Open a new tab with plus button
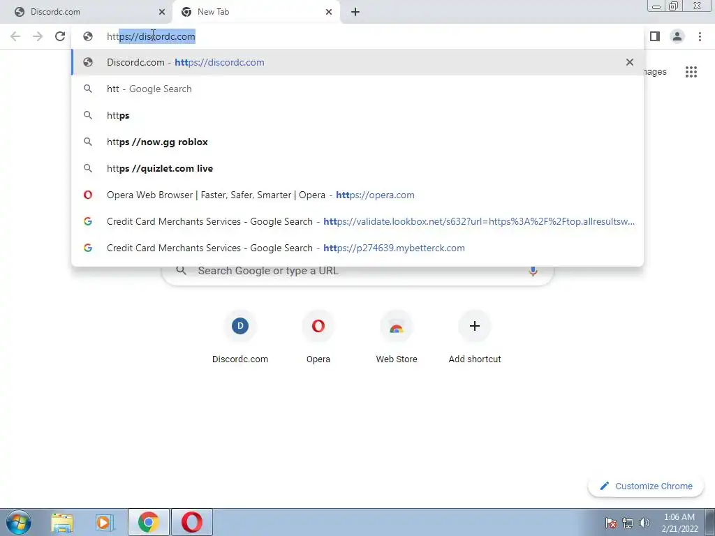Image resolution: width=715 pixels, height=536 pixels. (355, 12)
